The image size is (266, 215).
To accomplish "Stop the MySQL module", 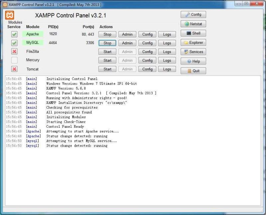I will point(107,43).
